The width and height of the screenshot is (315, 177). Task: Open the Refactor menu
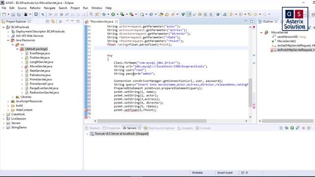[35, 8]
